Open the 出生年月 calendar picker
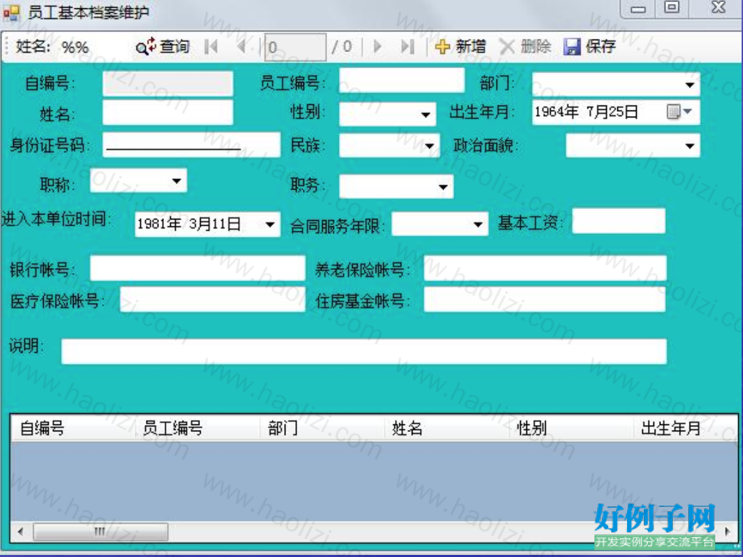743x557 pixels. 679,112
